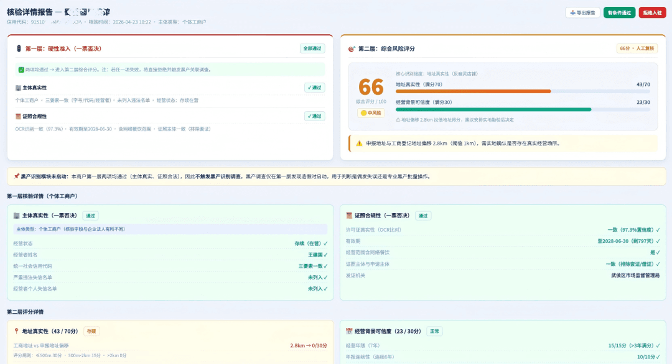The height and width of the screenshot is (364, 672).
Task: Click small warning icon before 地址偏移 2.8km hint
Action: click(x=398, y=120)
